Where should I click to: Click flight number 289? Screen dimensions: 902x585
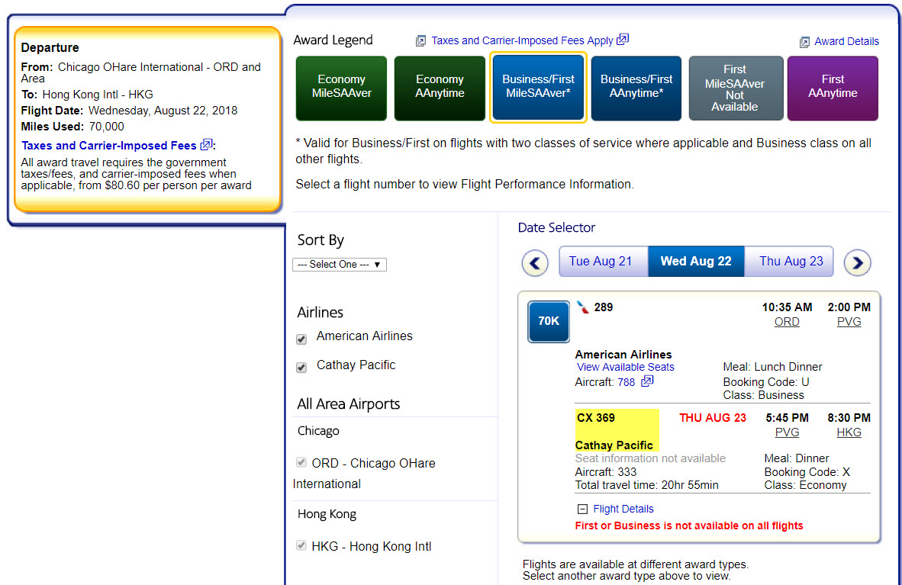(603, 307)
